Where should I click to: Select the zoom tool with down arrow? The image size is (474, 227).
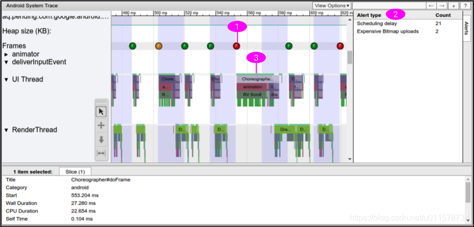tap(101, 139)
